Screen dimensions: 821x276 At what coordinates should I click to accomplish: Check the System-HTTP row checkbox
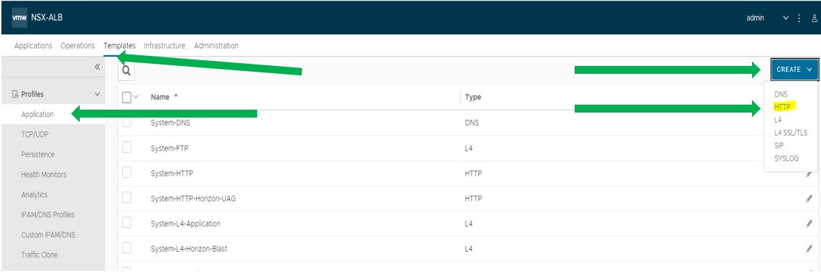coord(126,173)
